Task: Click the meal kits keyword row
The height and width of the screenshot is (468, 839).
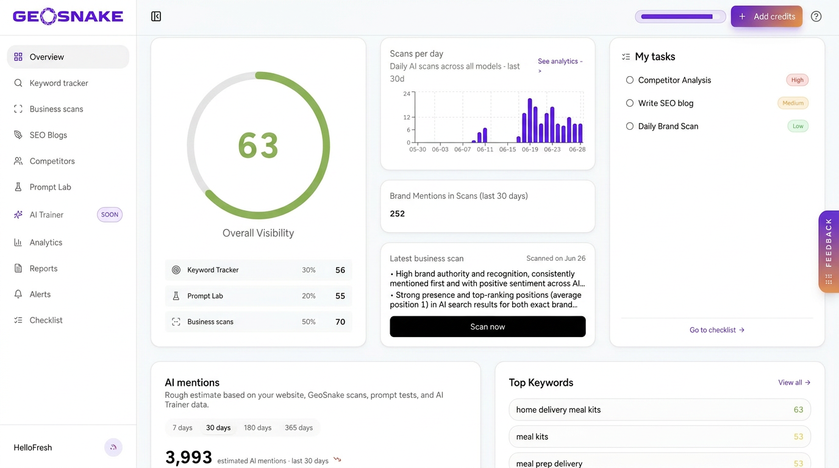Action: click(660, 436)
